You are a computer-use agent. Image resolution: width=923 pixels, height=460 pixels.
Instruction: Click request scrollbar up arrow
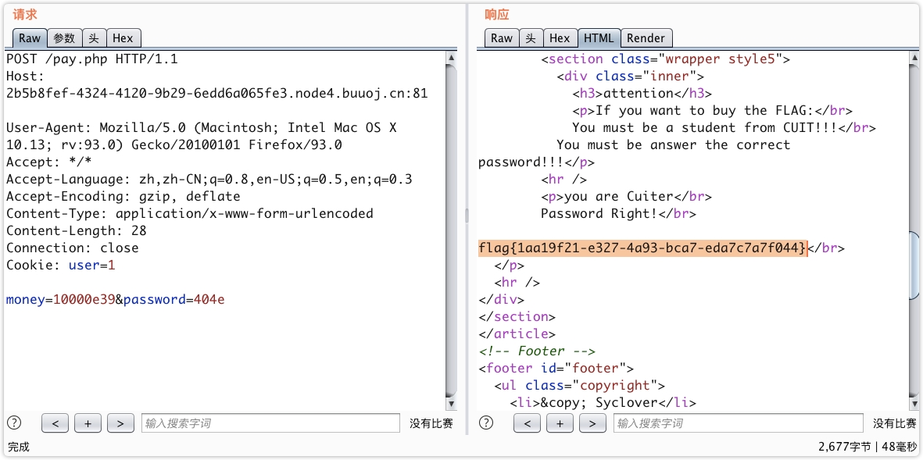(x=451, y=58)
